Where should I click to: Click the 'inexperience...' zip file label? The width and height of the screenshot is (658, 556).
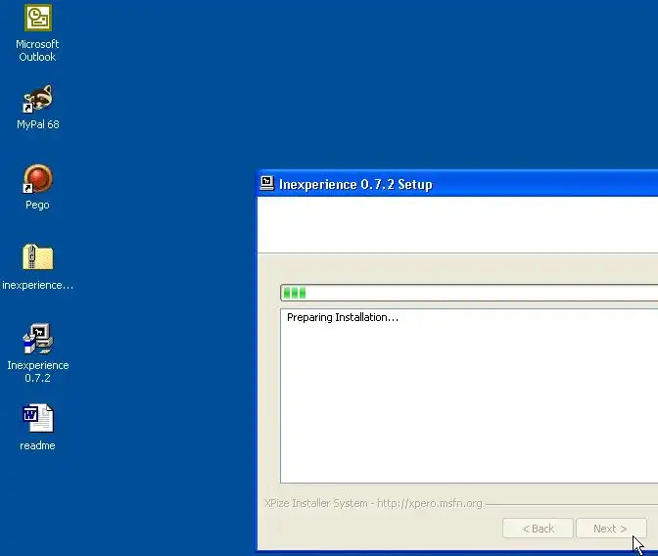coord(38,285)
